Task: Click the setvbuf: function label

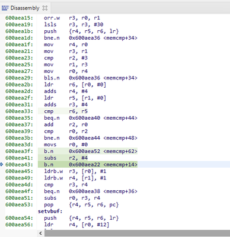Action: [50, 211]
